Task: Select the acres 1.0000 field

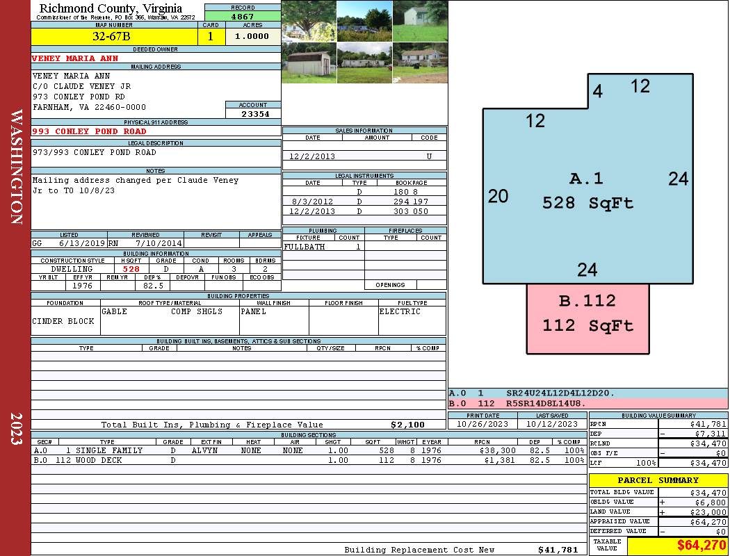Action: (253, 36)
